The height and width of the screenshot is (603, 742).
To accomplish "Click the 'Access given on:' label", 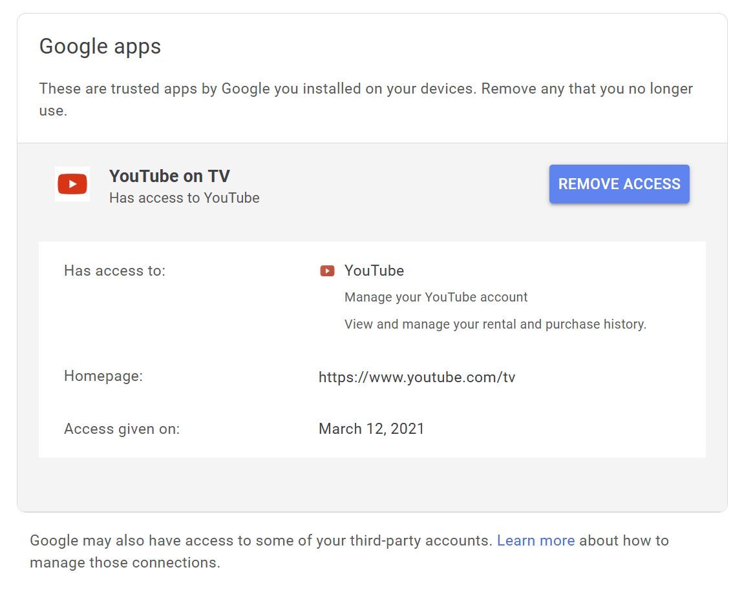I will click(122, 429).
